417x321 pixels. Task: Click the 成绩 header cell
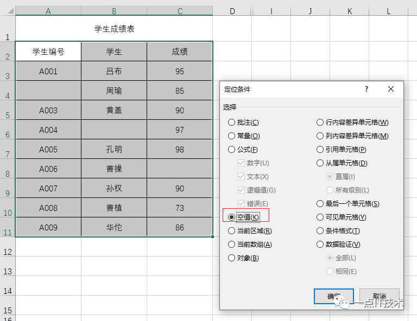(180, 52)
